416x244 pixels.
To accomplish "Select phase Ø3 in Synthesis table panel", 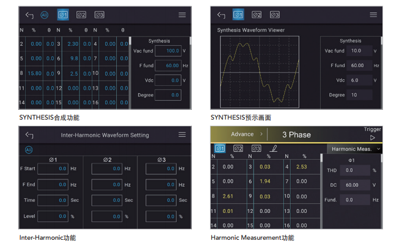I will coord(99,15).
